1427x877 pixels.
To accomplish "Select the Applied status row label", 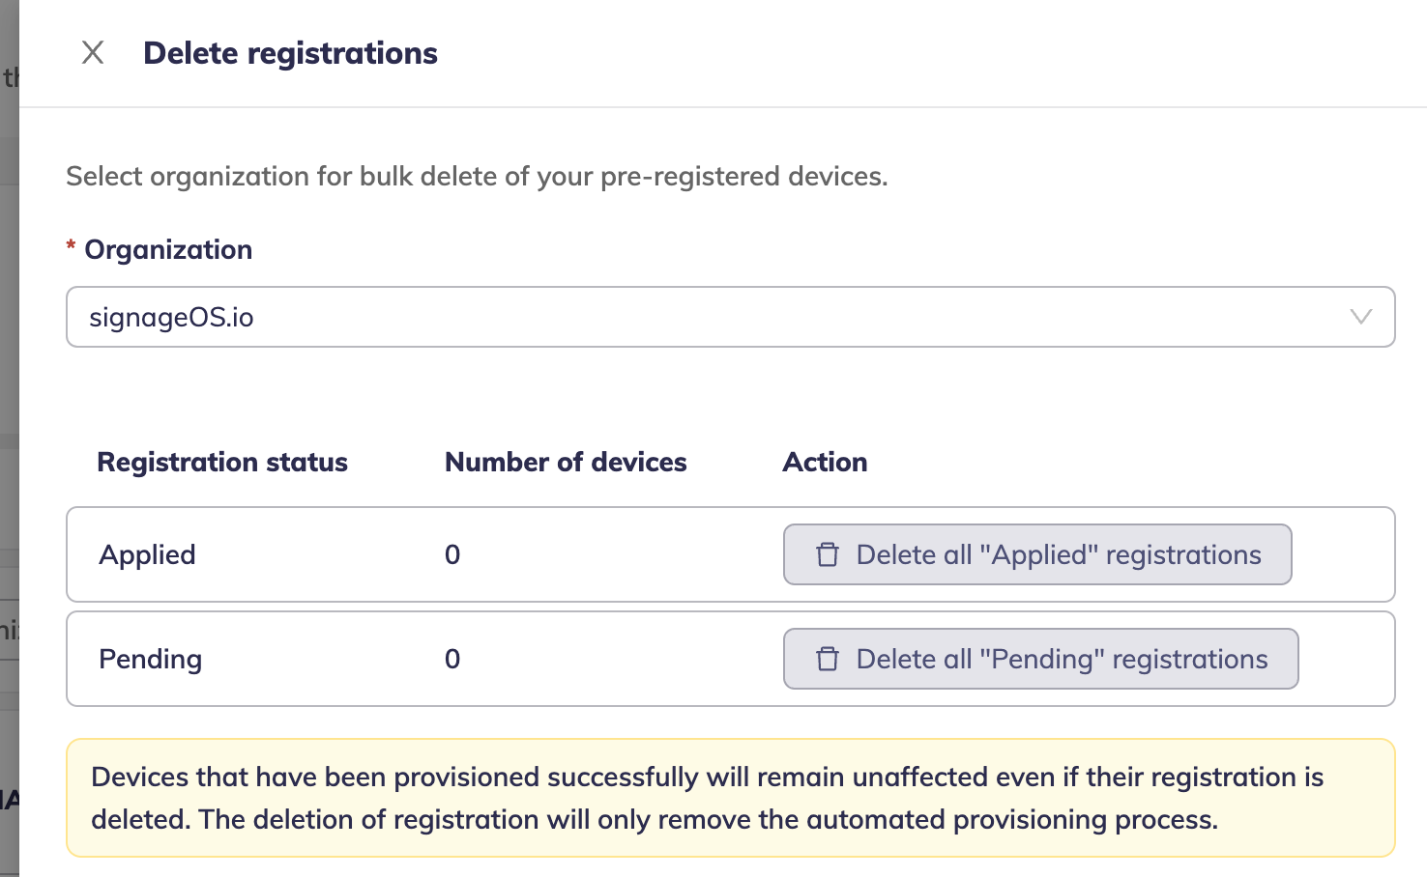I will click(x=148, y=554).
